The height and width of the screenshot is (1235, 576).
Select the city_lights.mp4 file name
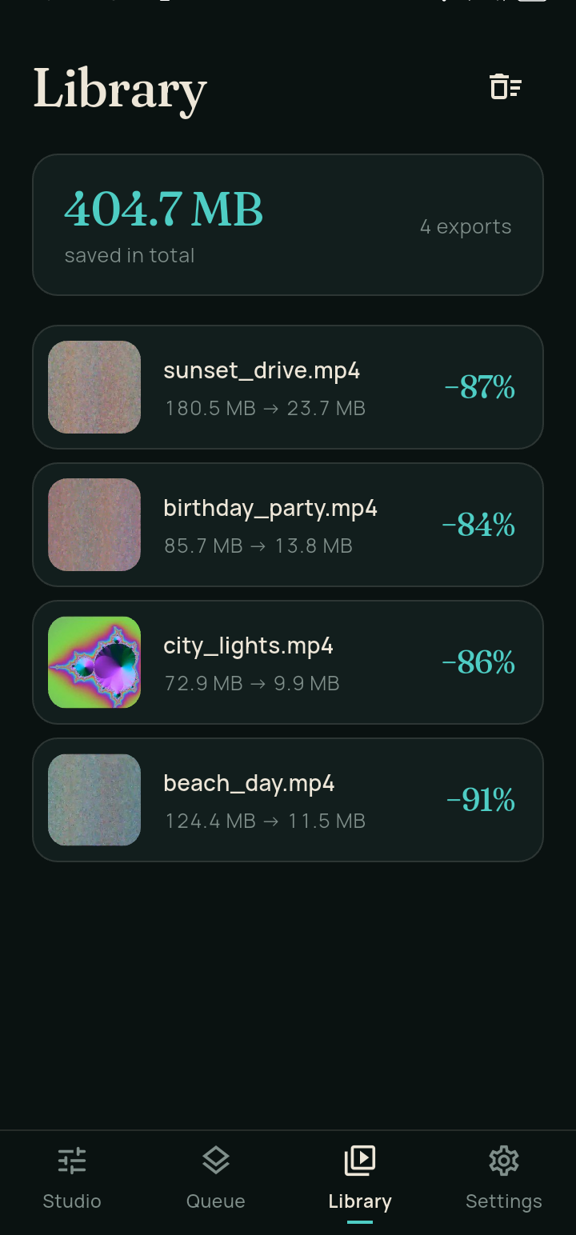[x=248, y=646]
